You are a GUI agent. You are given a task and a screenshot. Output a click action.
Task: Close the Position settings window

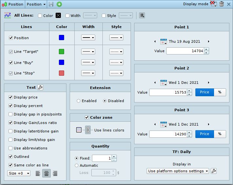[x=229, y=4]
